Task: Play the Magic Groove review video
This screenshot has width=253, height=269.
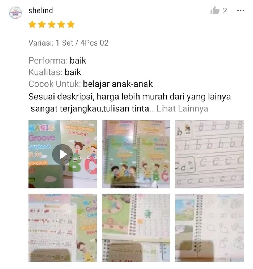Action: click(x=63, y=154)
